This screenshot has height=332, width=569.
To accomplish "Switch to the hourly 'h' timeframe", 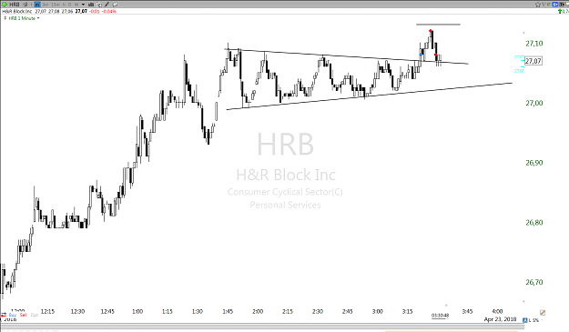I will (x=64, y=5).
